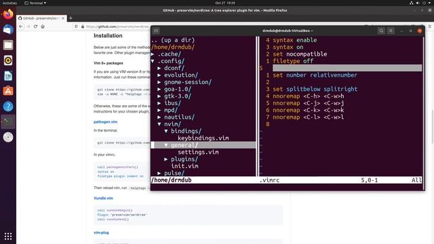Expand the .cache/ folder in NERDTree
Screen dimensions: 434x244
(x=153, y=54)
